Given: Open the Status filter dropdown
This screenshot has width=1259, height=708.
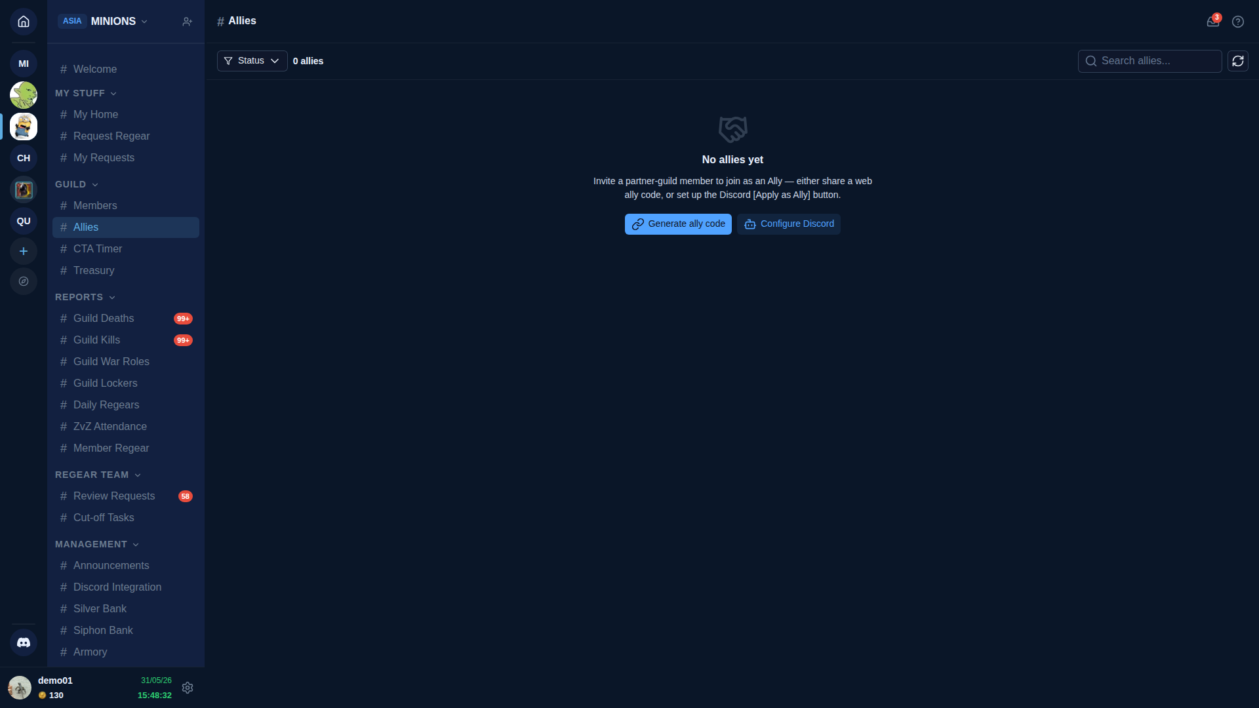Looking at the screenshot, I should click(252, 61).
